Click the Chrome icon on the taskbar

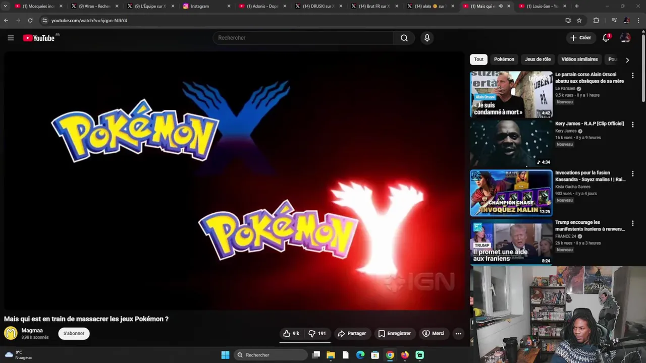click(390, 355)
